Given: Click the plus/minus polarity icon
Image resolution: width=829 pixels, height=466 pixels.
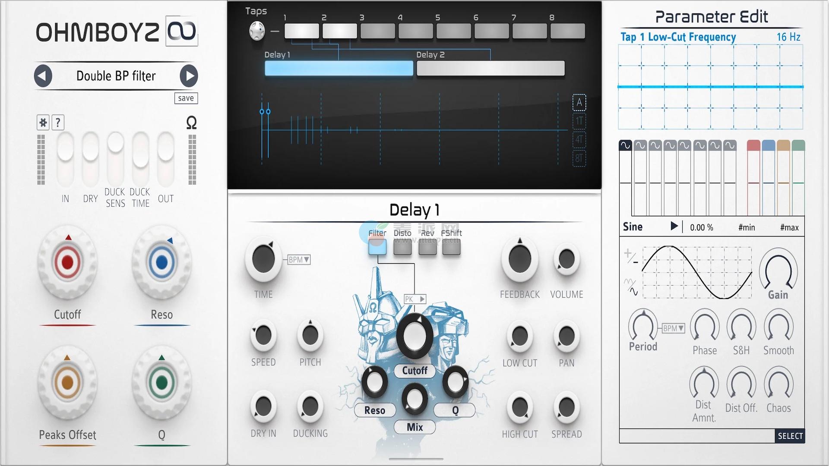Looking at the screenshot, I should click(x=630, y=256).
